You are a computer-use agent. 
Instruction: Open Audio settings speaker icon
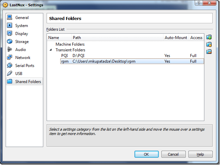[x=10, y=50]
